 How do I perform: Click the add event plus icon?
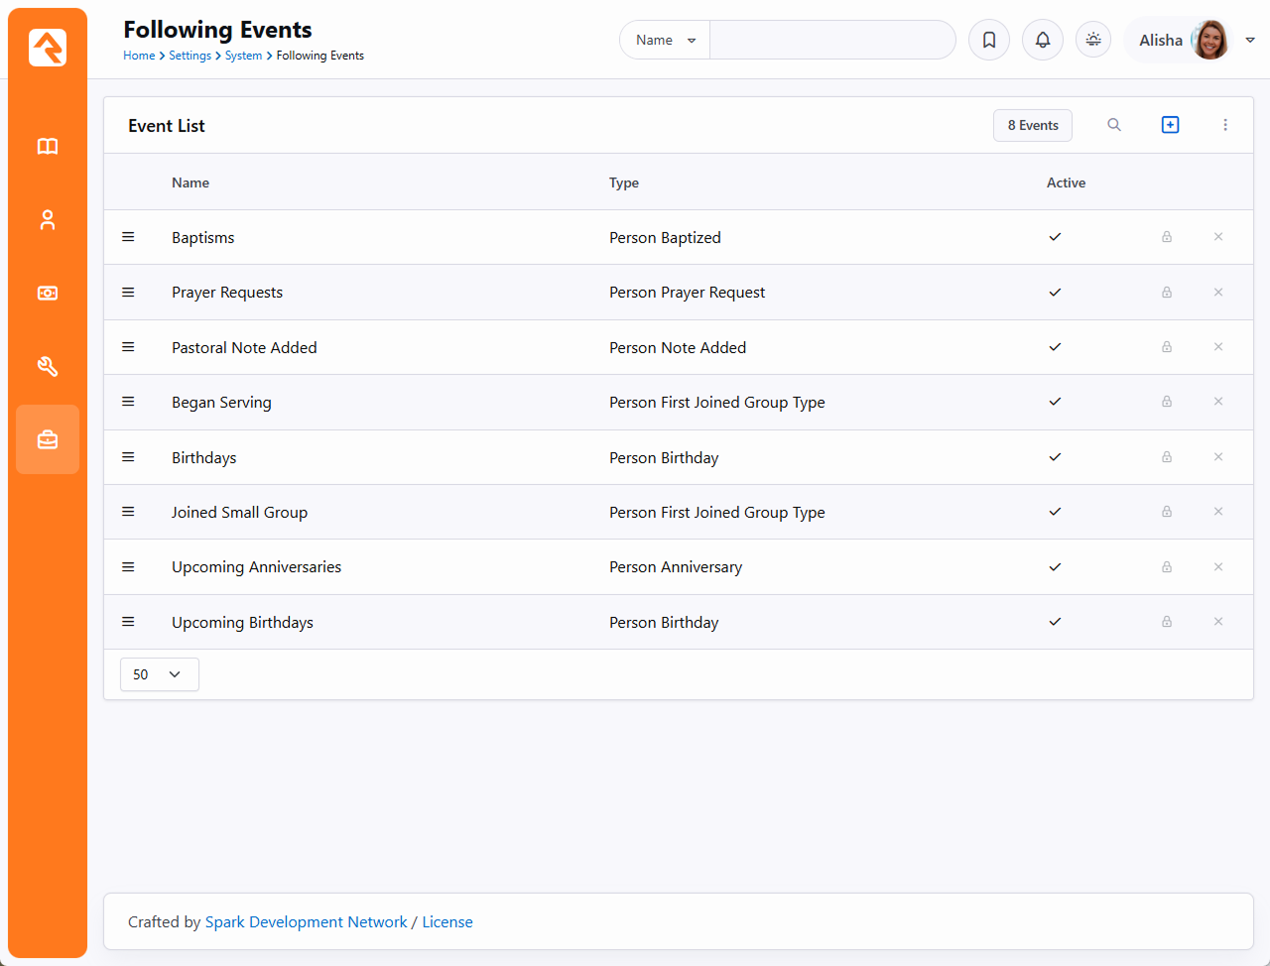tap(1171, 125)
